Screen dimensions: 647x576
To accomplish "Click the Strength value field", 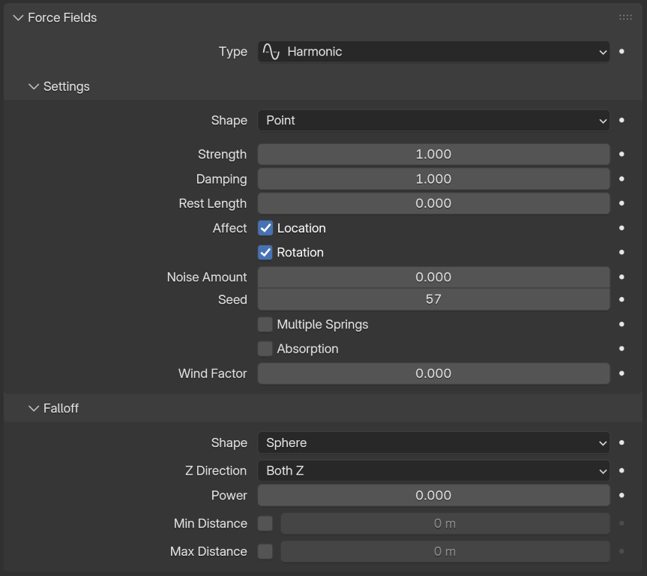I will (433, 154).
